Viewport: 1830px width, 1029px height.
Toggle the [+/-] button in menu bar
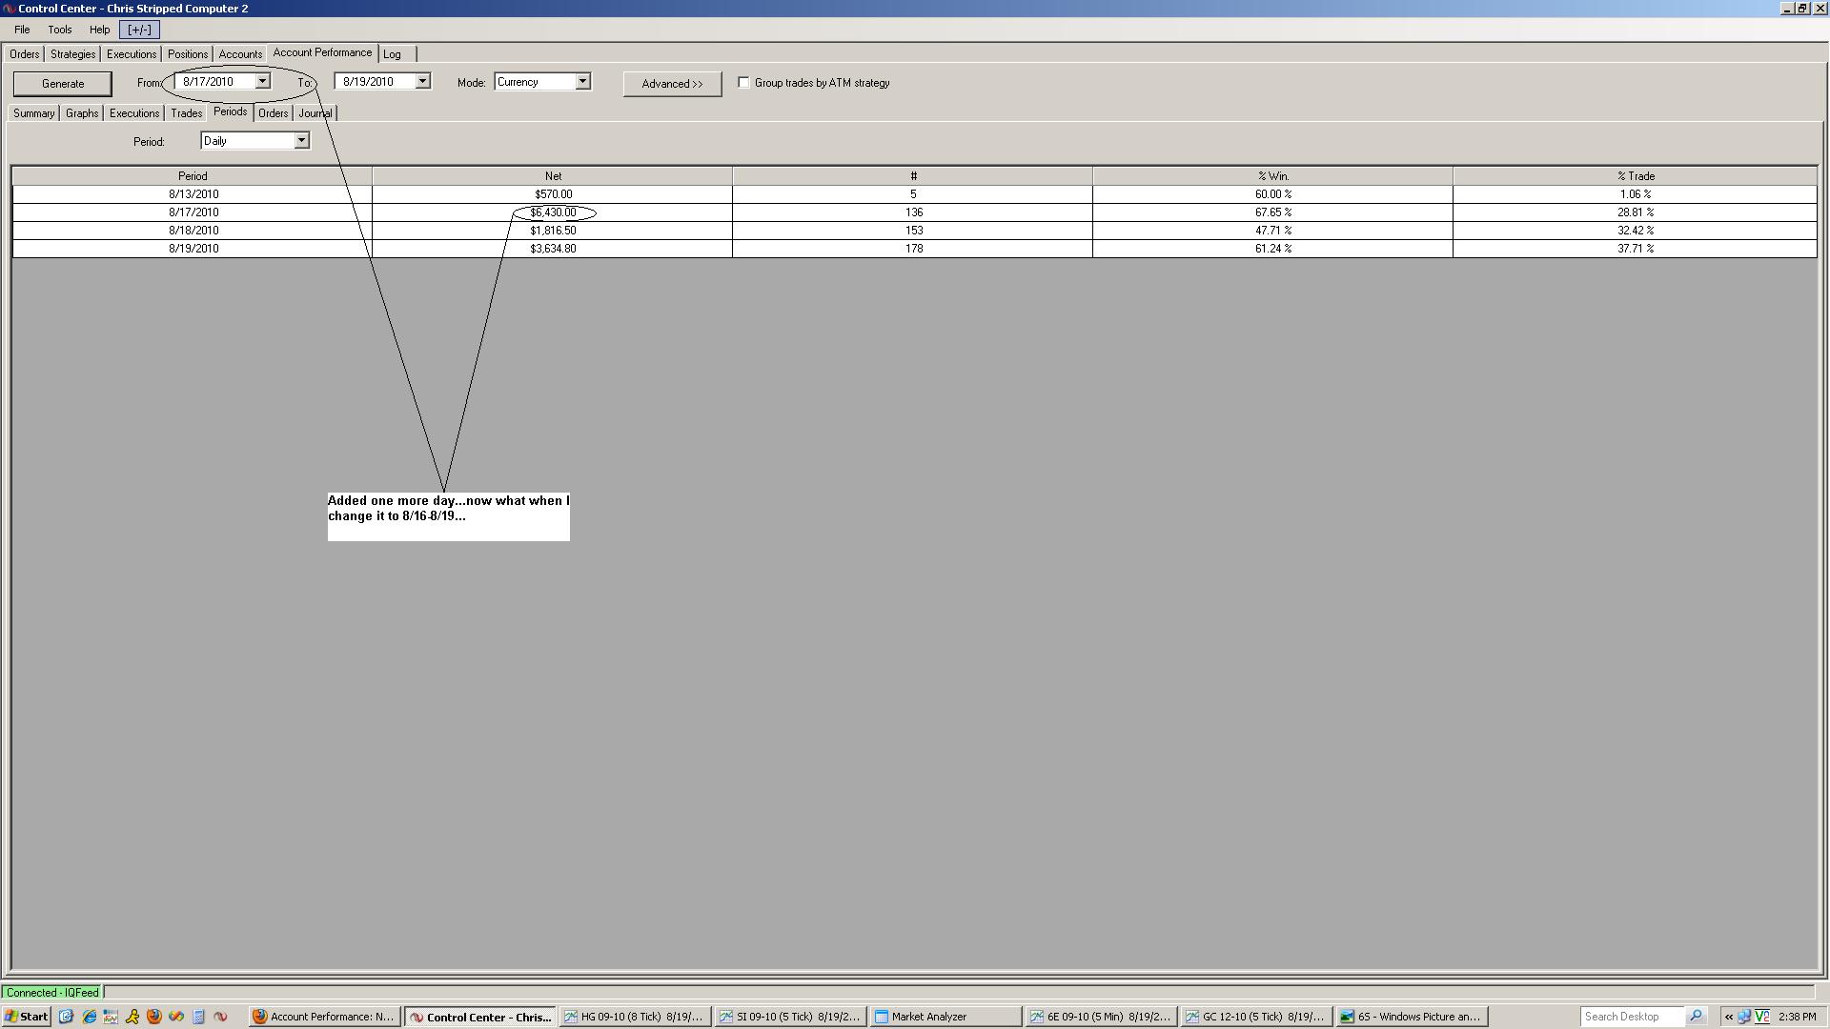139,30
